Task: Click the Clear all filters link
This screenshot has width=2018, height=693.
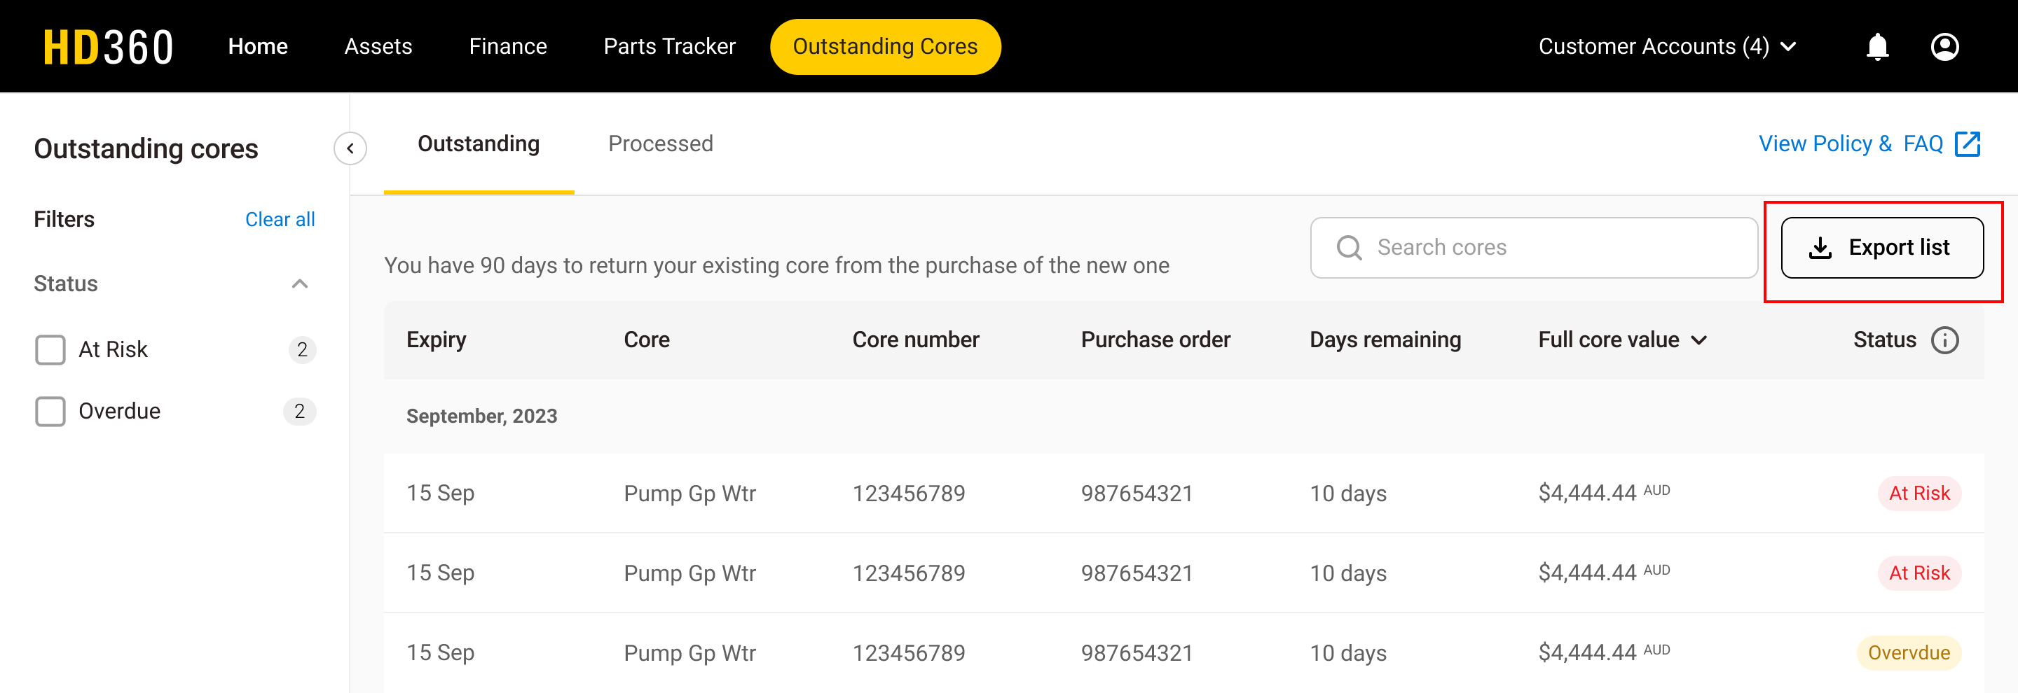Action: click(x=280, y=219)
